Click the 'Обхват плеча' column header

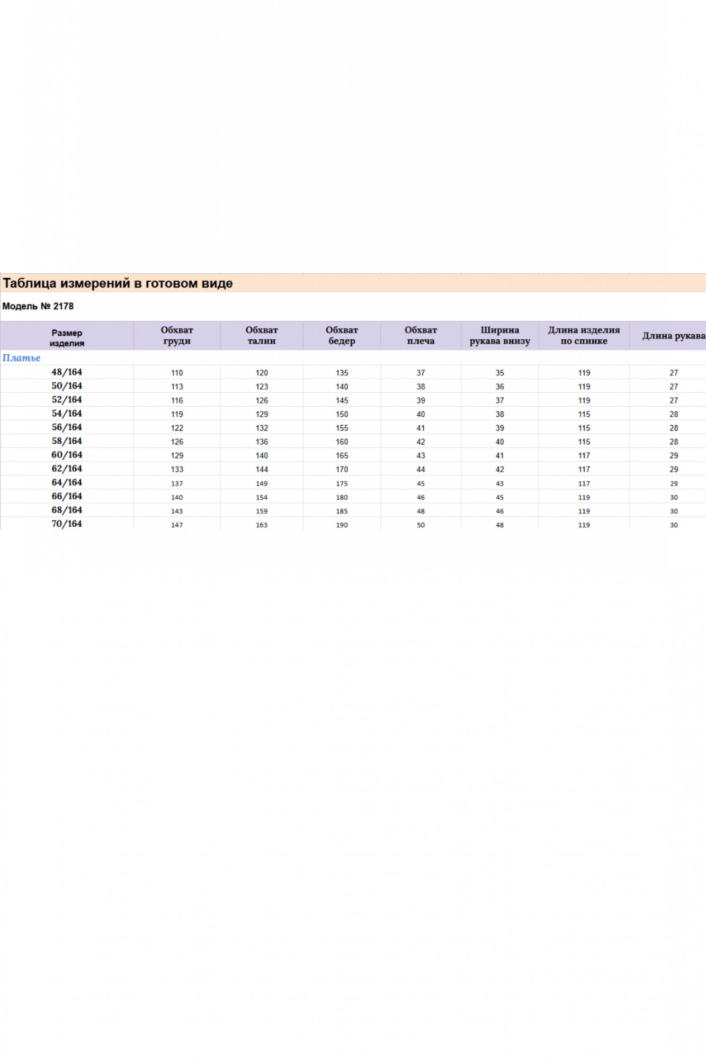(x=421, y=335)
